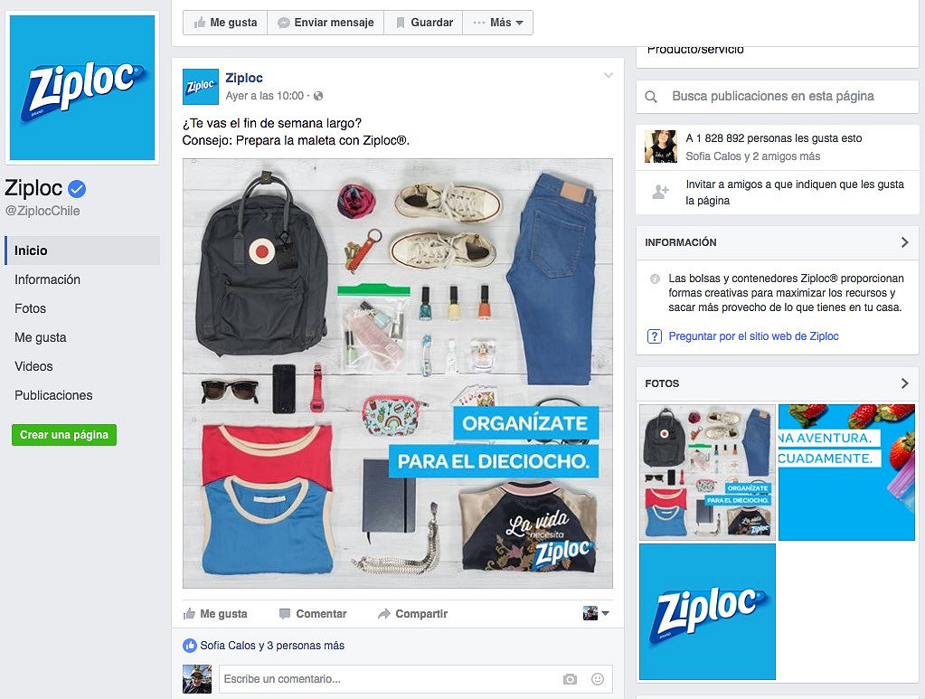Click Guardar button in top bar
925x699 pixels.
coord(423,23)
